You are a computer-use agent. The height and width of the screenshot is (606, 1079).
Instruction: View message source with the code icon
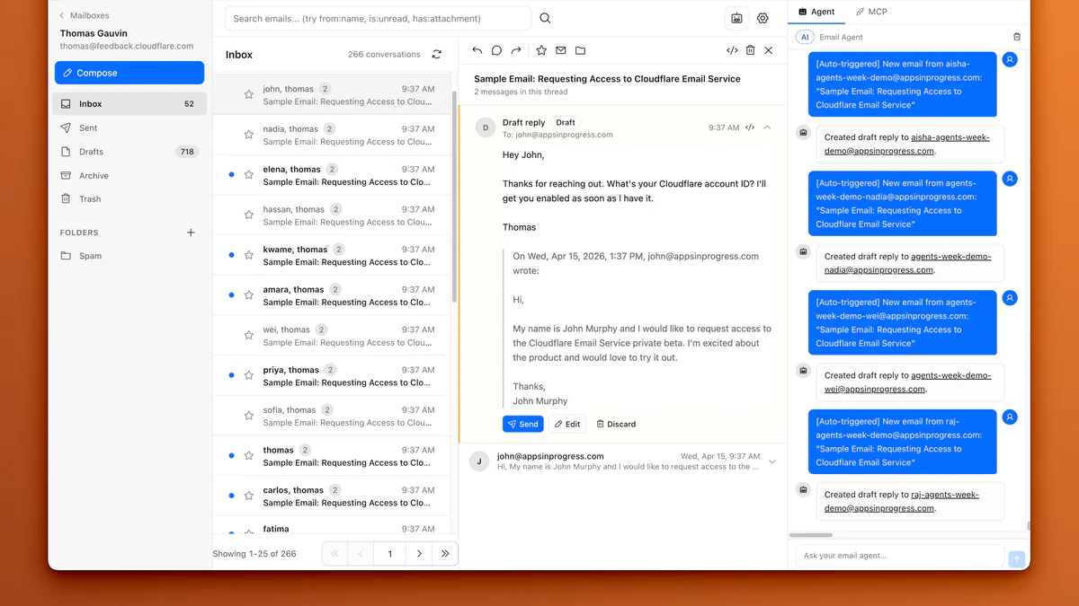click(732, 50)
